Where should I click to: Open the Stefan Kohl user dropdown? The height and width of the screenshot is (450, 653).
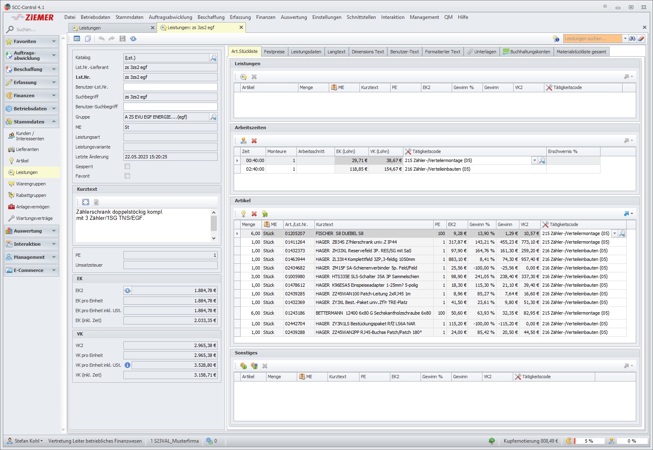click(x=25, y=441)
